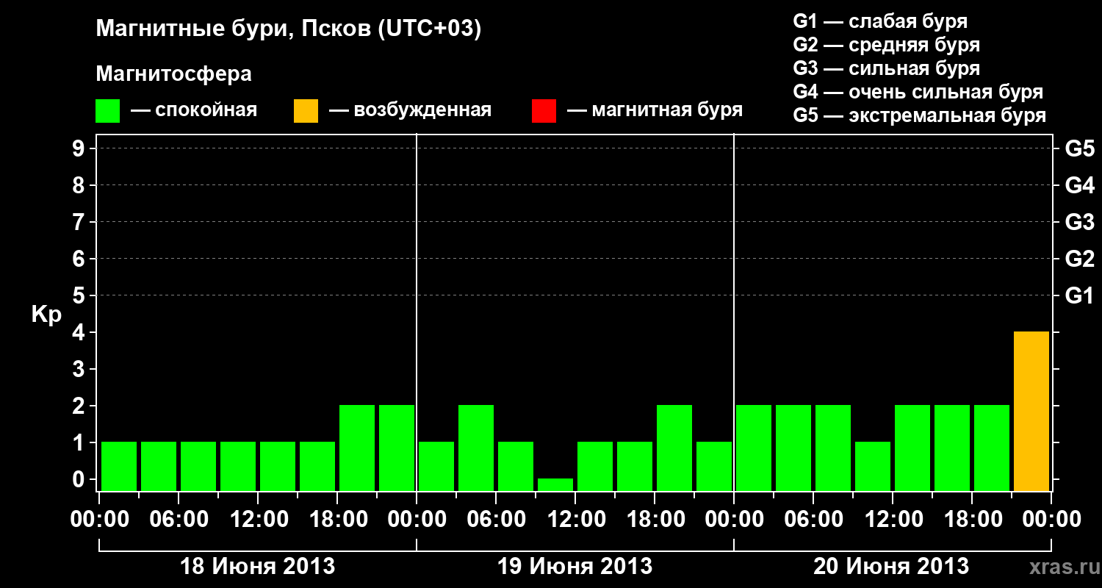Click the '— спокойная' legend label
The width and height of the screenshot is (1102, 588).
[194, 111]
